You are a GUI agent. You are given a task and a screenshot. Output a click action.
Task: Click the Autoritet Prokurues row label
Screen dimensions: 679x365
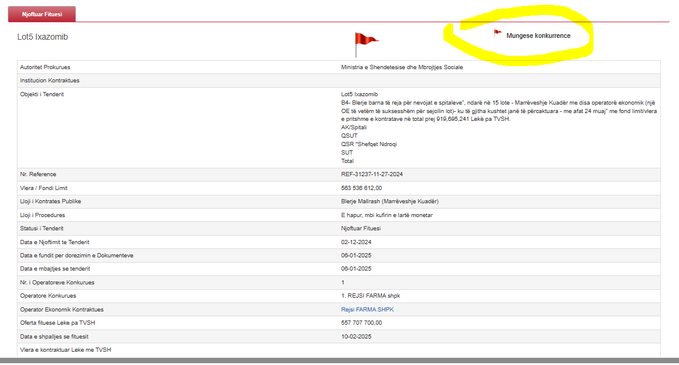tap(49, 67)
